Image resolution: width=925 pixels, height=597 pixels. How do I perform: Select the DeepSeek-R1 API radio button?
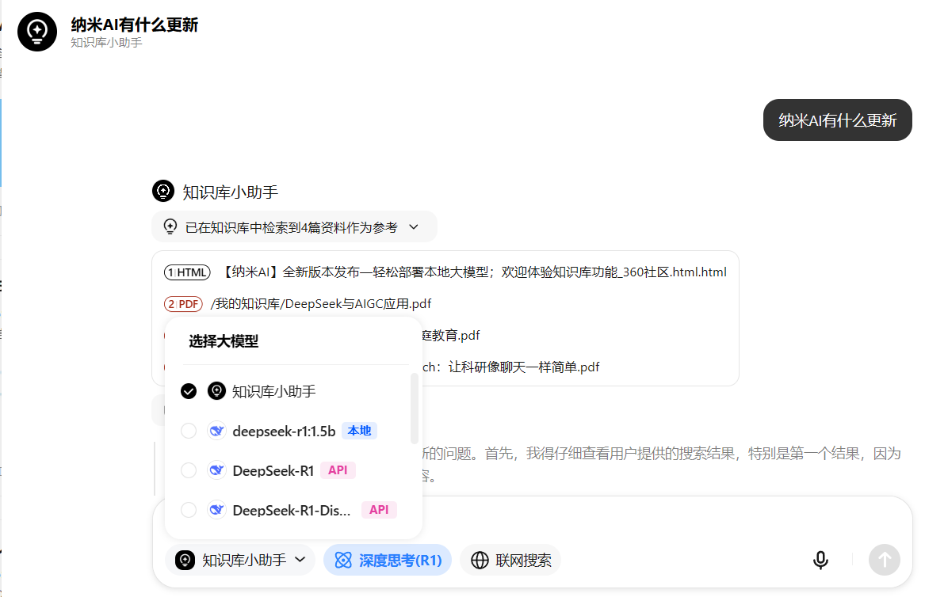189,470
